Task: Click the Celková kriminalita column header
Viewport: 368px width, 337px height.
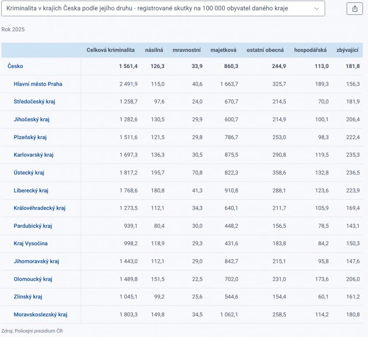Action: [111, 50]
